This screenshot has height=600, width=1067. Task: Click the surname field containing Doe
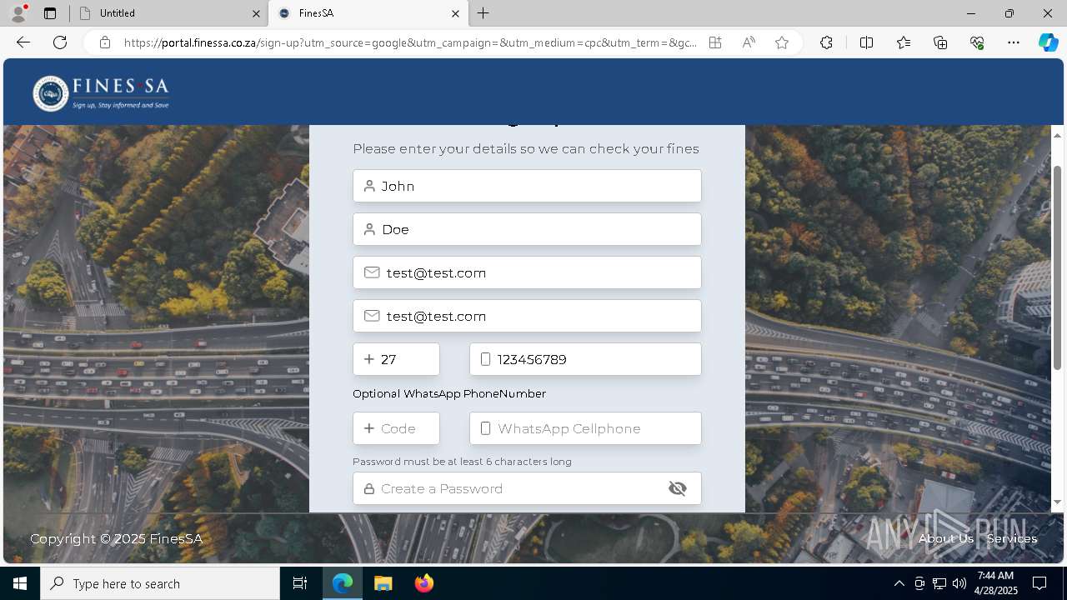[527, 229]
